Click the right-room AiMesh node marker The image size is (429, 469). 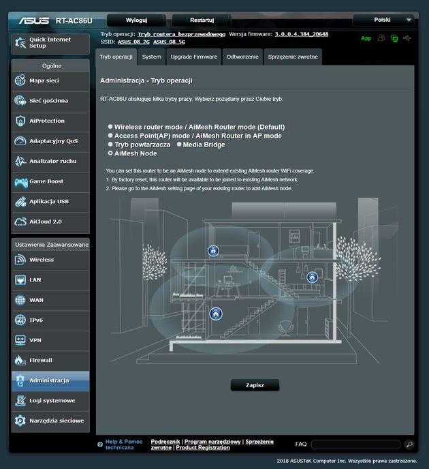[312, 277]
